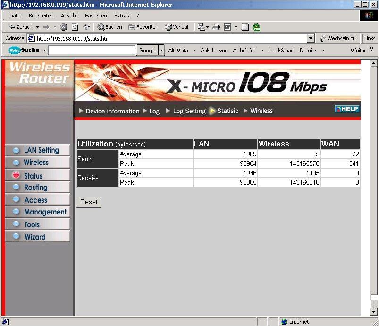Open the MeineSuche dropdown arrow
379x326 pixels.
coord(44,51)
